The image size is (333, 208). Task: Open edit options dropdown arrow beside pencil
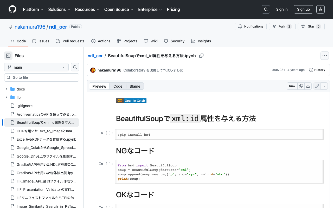coord(324,86)
